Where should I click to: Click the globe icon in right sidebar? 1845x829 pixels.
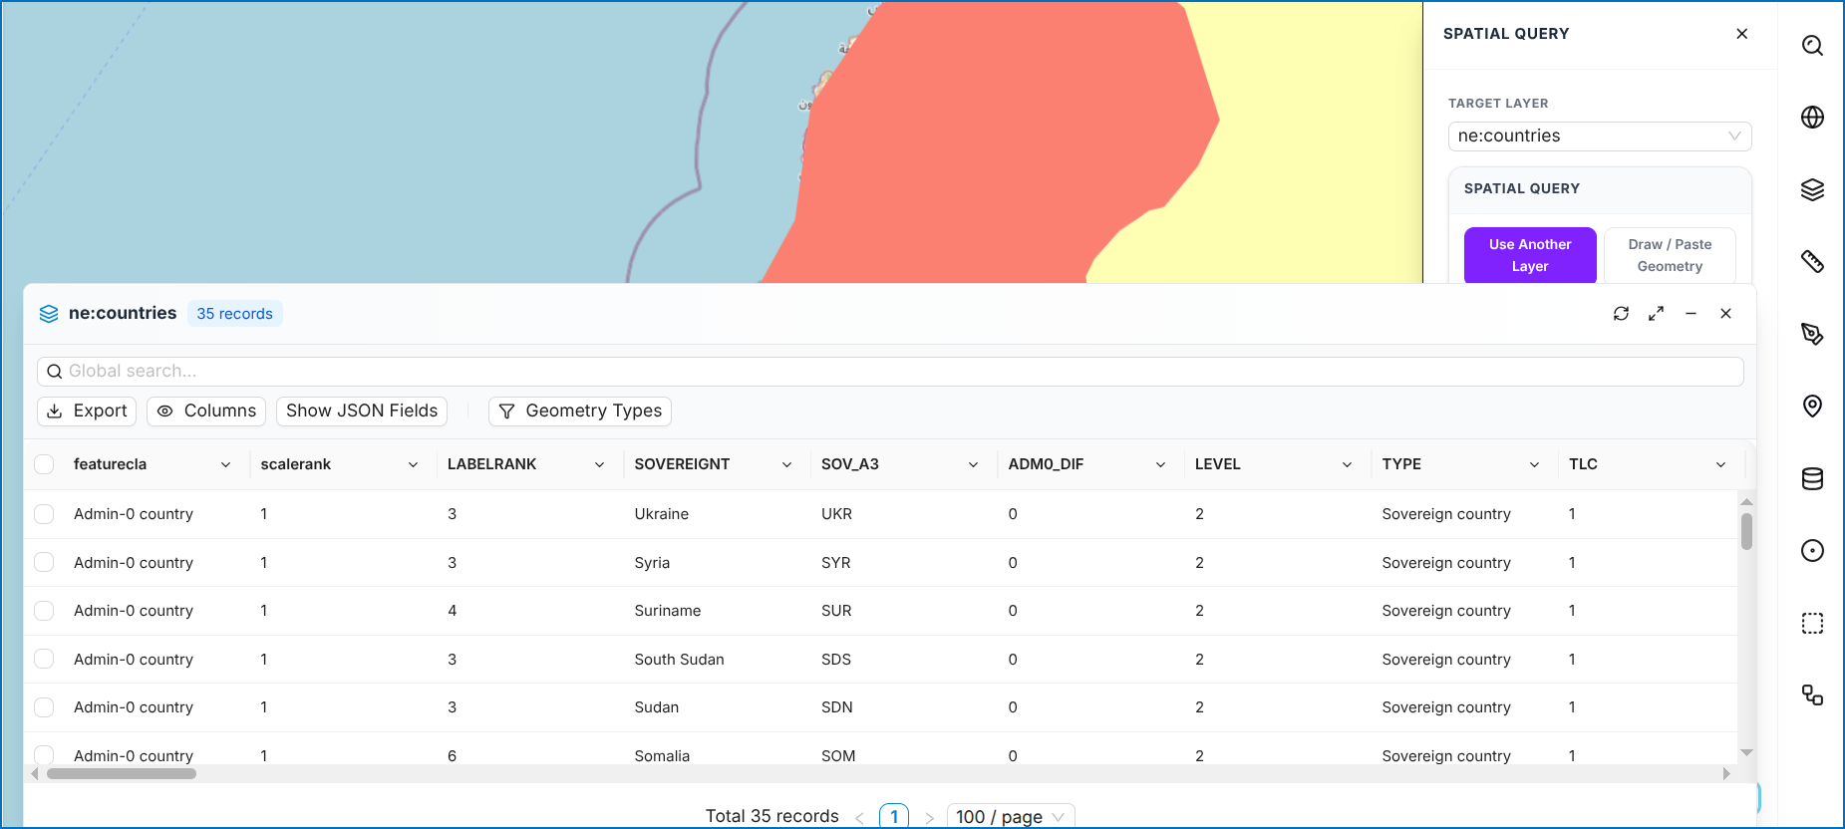pos(1812,118)
